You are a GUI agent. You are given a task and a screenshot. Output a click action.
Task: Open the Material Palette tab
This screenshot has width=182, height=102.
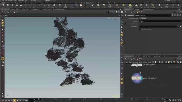[146, 56]
